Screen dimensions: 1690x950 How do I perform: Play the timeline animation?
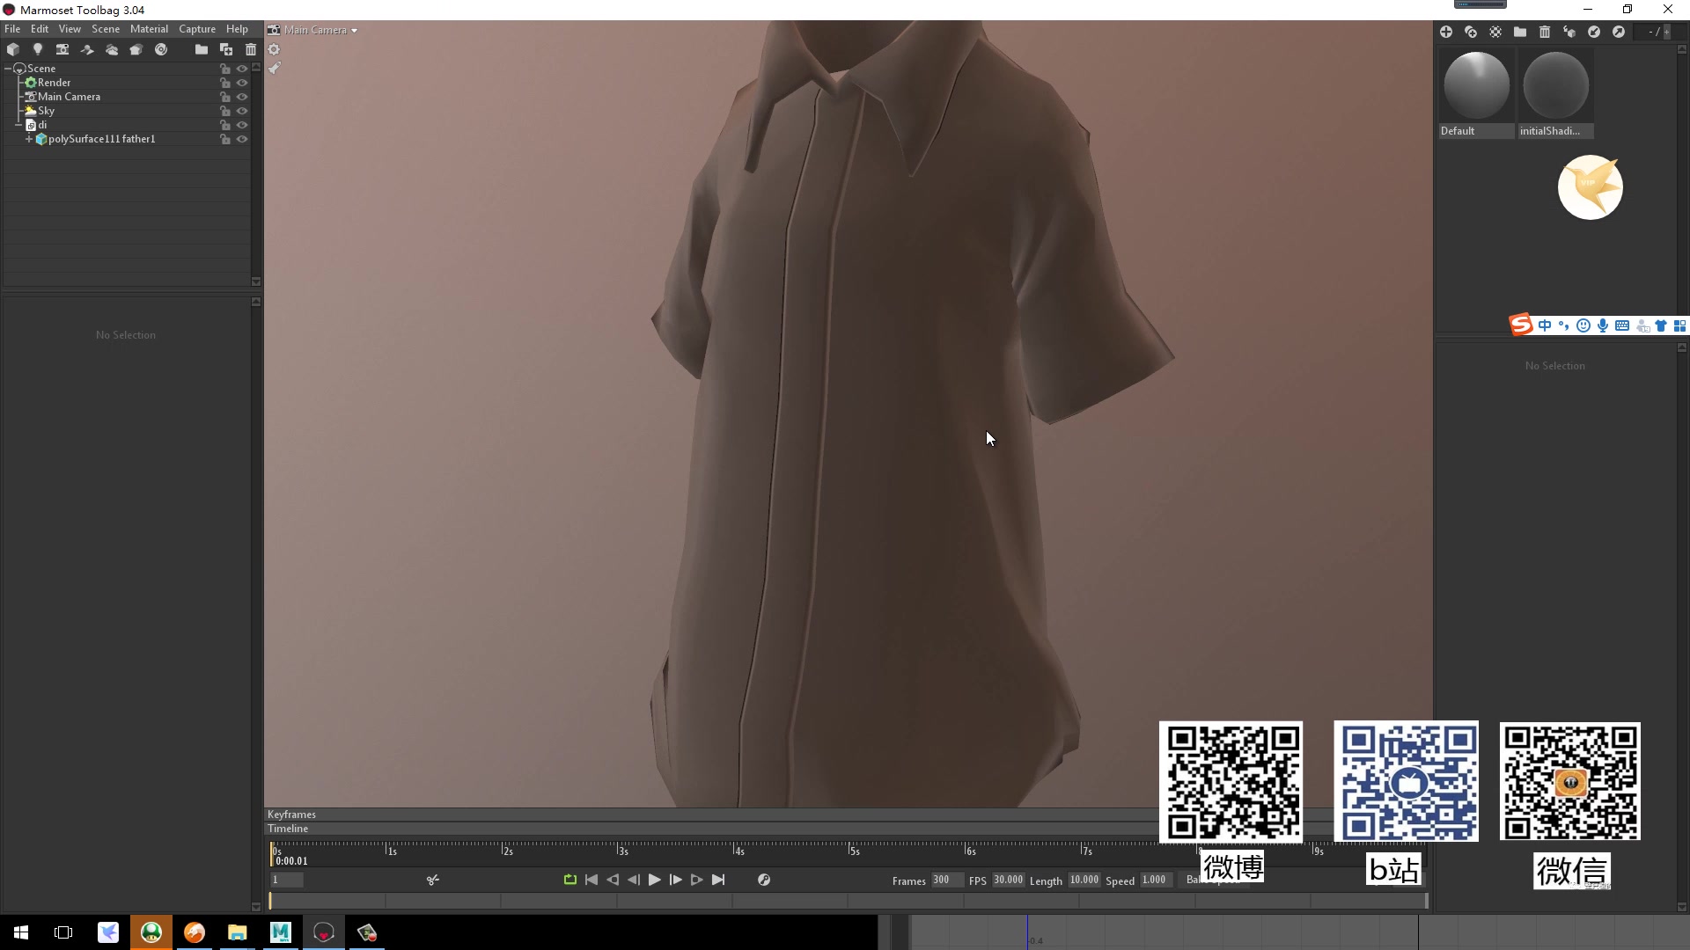point(654,880)
